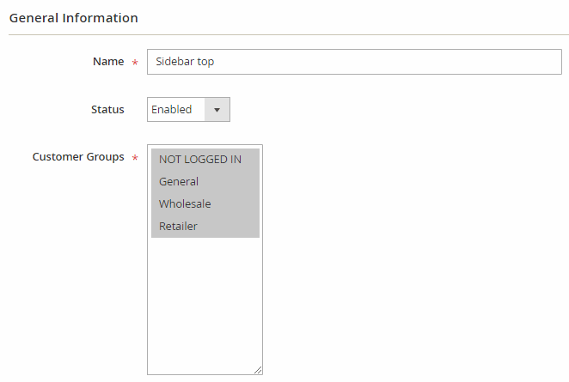This screenshot has height=382, width=569.
Task: Click the Status dropdown arrow
Action: pos(217,110)
